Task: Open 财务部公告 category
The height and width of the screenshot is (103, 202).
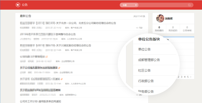Action: 146,91
